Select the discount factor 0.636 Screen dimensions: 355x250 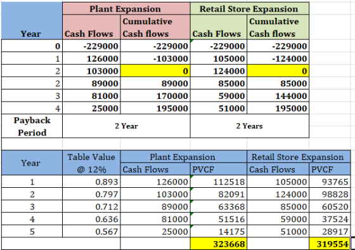click(91, 219)
